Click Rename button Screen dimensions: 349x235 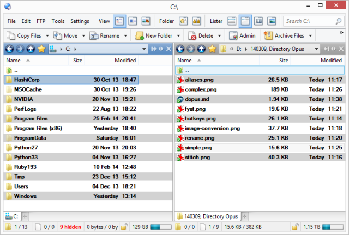pos(105,36)
